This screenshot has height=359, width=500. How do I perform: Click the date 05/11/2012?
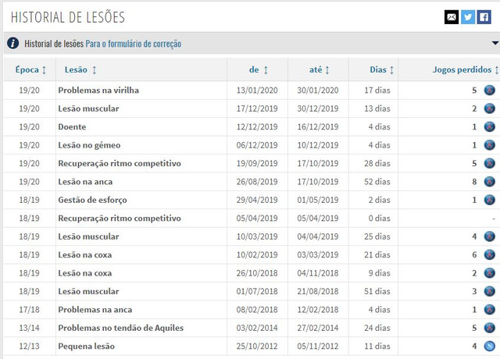pos(318,346)
